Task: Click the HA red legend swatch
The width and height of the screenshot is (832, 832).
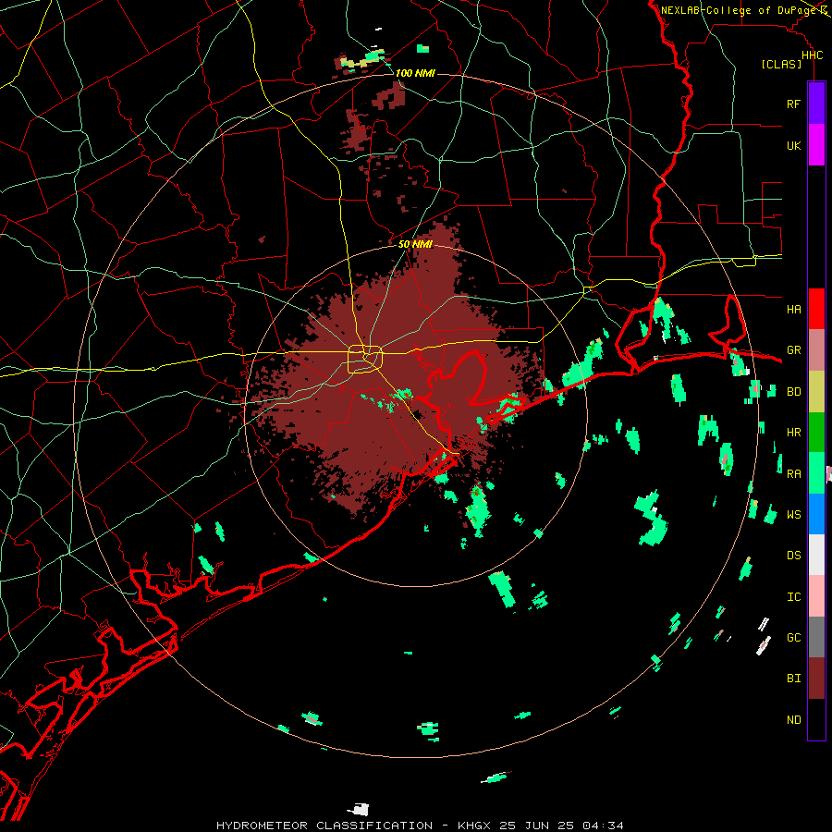Action: 816,309
